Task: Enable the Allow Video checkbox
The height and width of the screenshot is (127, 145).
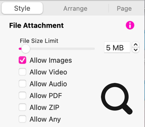Action: pyautogui.click(x=22, y=72)
